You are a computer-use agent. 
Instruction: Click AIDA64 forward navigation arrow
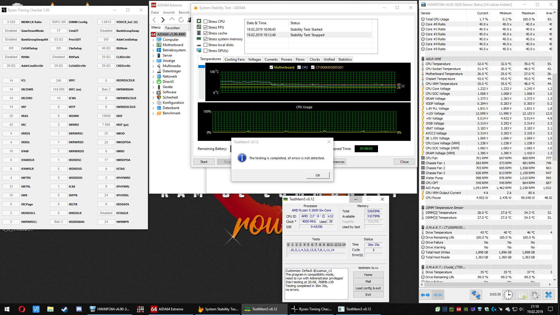click(x=163, y=20)
